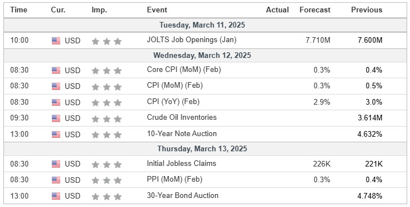Open the Initial Jobless Claims event
This screenshot has height=207, width=410.
181,164
